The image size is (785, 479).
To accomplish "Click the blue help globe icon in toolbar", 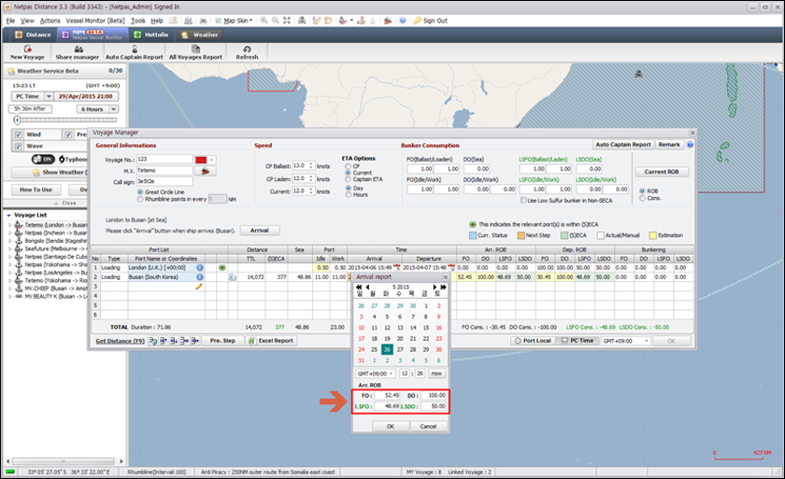I will tap(403, 21).
